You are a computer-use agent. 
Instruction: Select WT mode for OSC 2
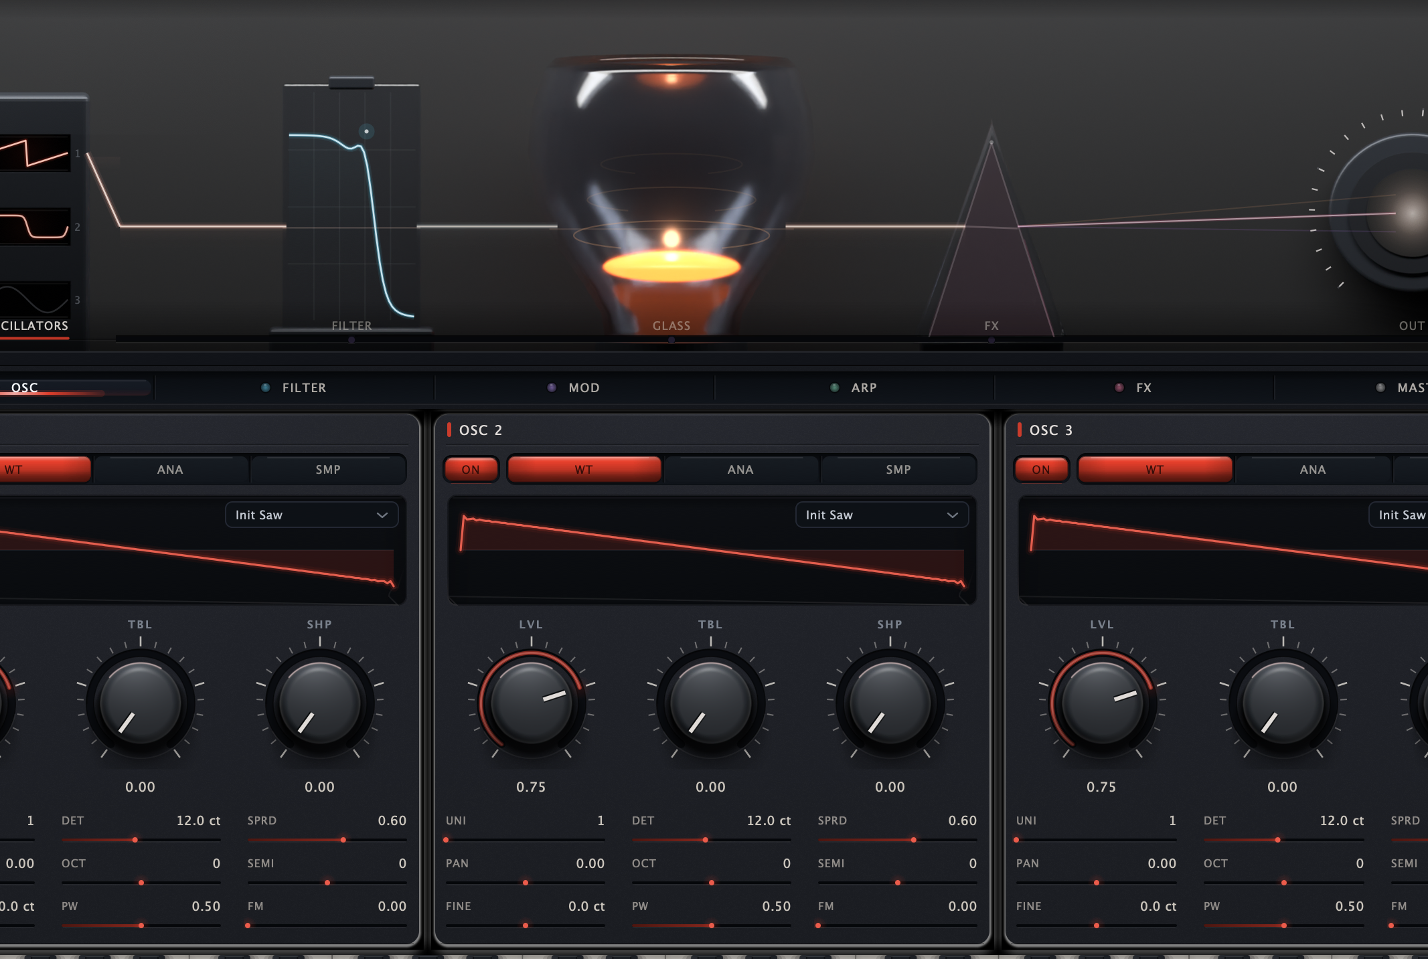coord(584,469)
